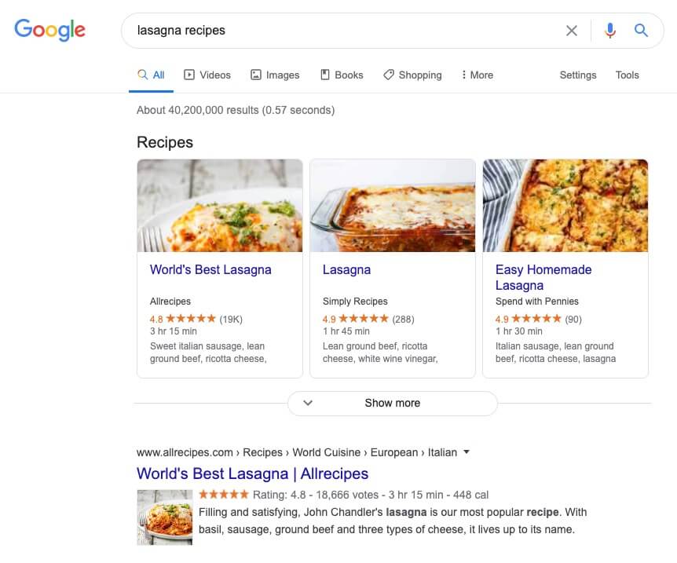The height and width of the screenshot is (563, 677).
Task: Open the Lasagna recipe from Simply Recipes
Action: [346, 269]
